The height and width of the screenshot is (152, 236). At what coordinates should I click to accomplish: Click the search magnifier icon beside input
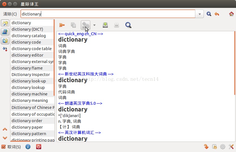point(209,14)
